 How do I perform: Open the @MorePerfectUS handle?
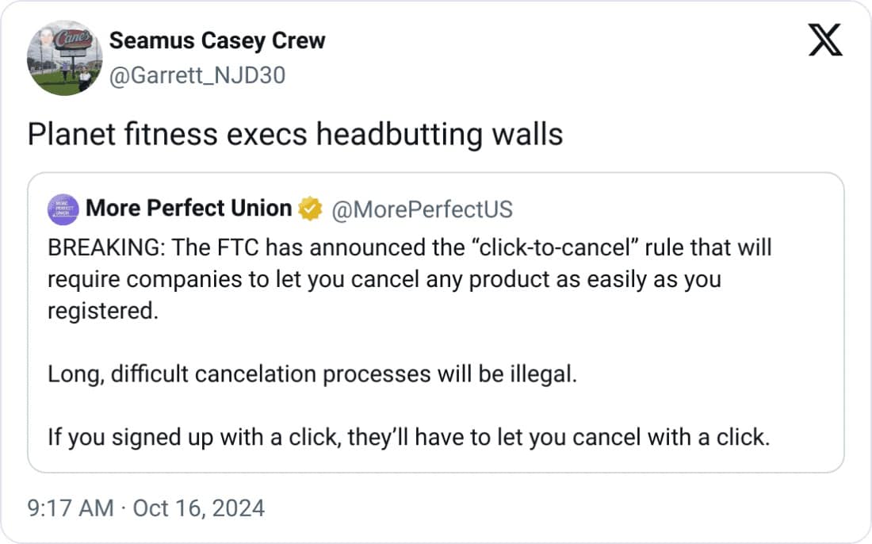421,209
